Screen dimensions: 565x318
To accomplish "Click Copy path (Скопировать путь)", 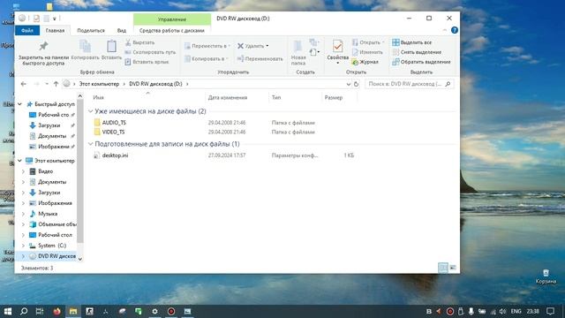I will tap(150, 52).
